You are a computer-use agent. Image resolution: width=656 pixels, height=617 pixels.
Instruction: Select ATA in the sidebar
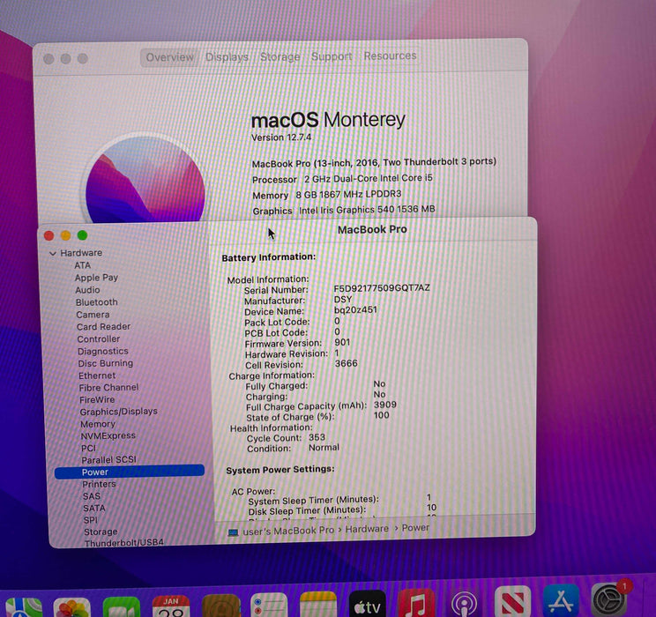(x=82, y=265)
